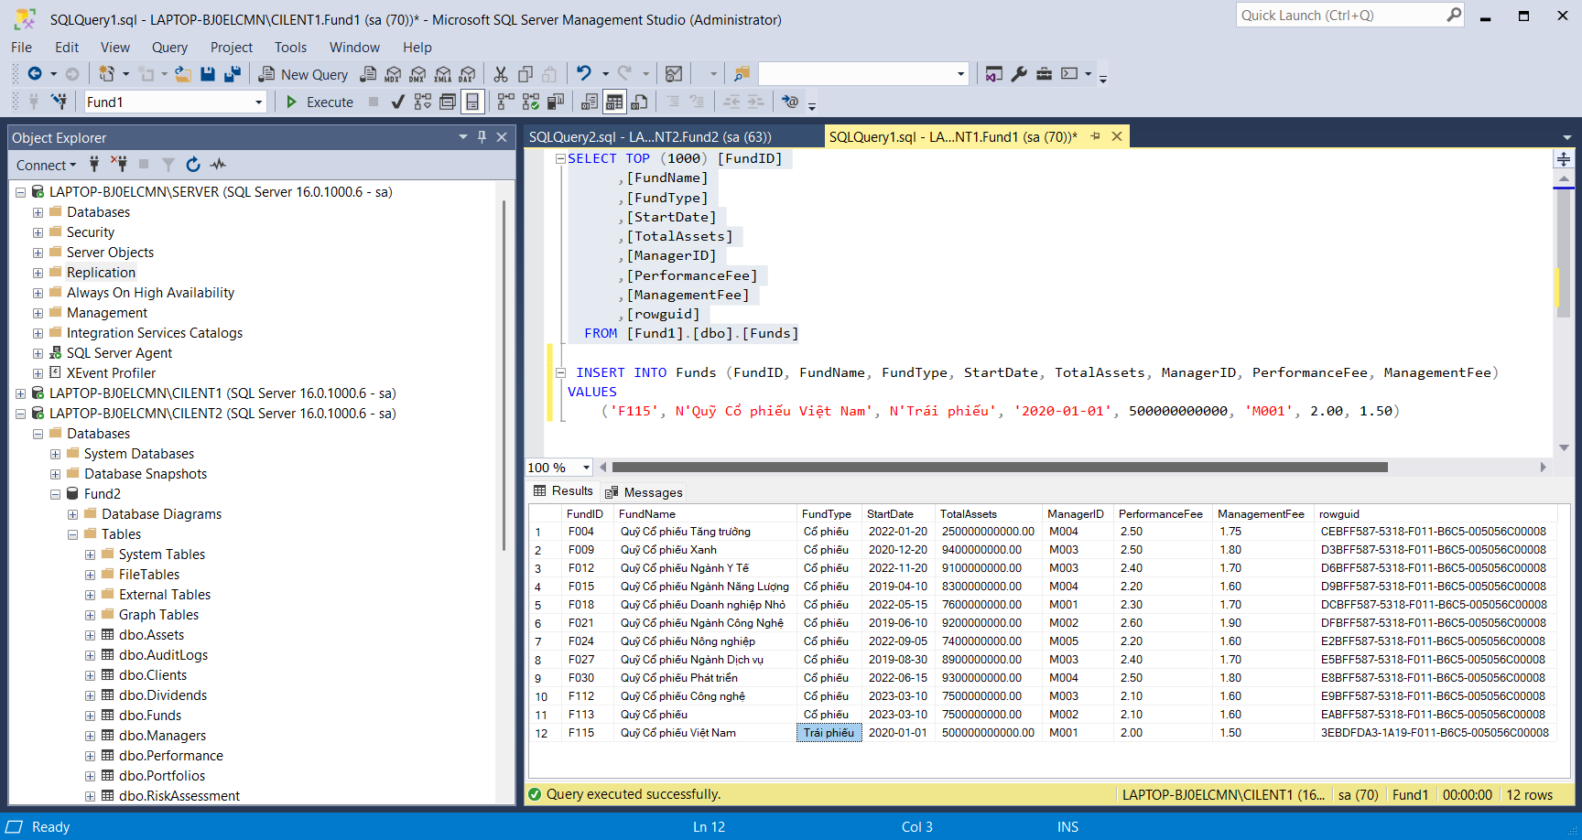
Task: Click the Parse query checkmark icon
Action: (397, 102)
